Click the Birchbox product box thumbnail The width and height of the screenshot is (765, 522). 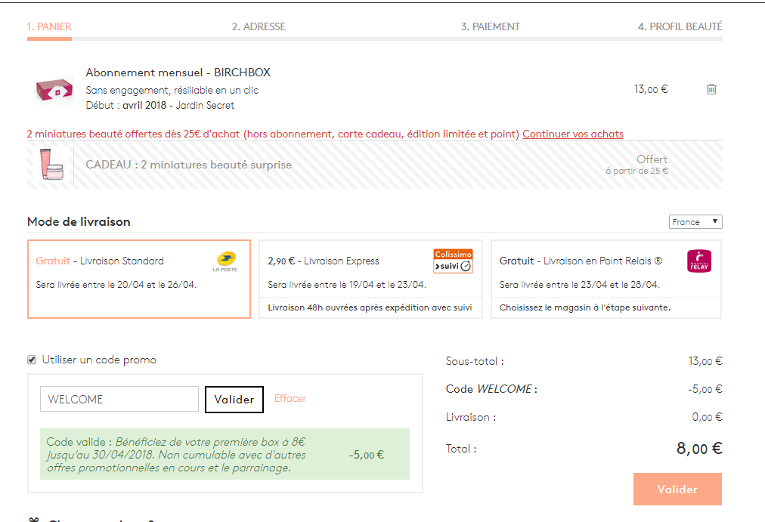point(53,90)
